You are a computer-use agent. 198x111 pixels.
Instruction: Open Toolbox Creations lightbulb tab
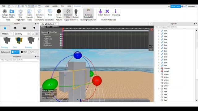(x=34, y=28)
